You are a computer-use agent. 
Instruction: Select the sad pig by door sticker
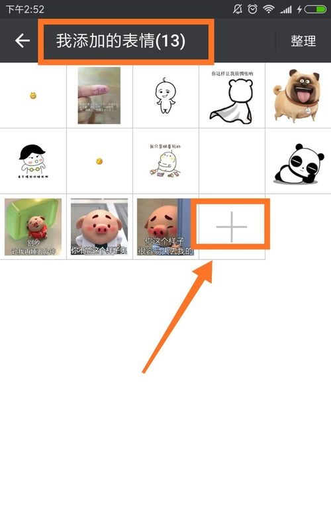(165, 227)
